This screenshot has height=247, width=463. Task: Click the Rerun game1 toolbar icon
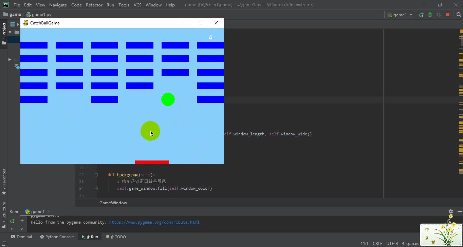click(x=421, y=15)
